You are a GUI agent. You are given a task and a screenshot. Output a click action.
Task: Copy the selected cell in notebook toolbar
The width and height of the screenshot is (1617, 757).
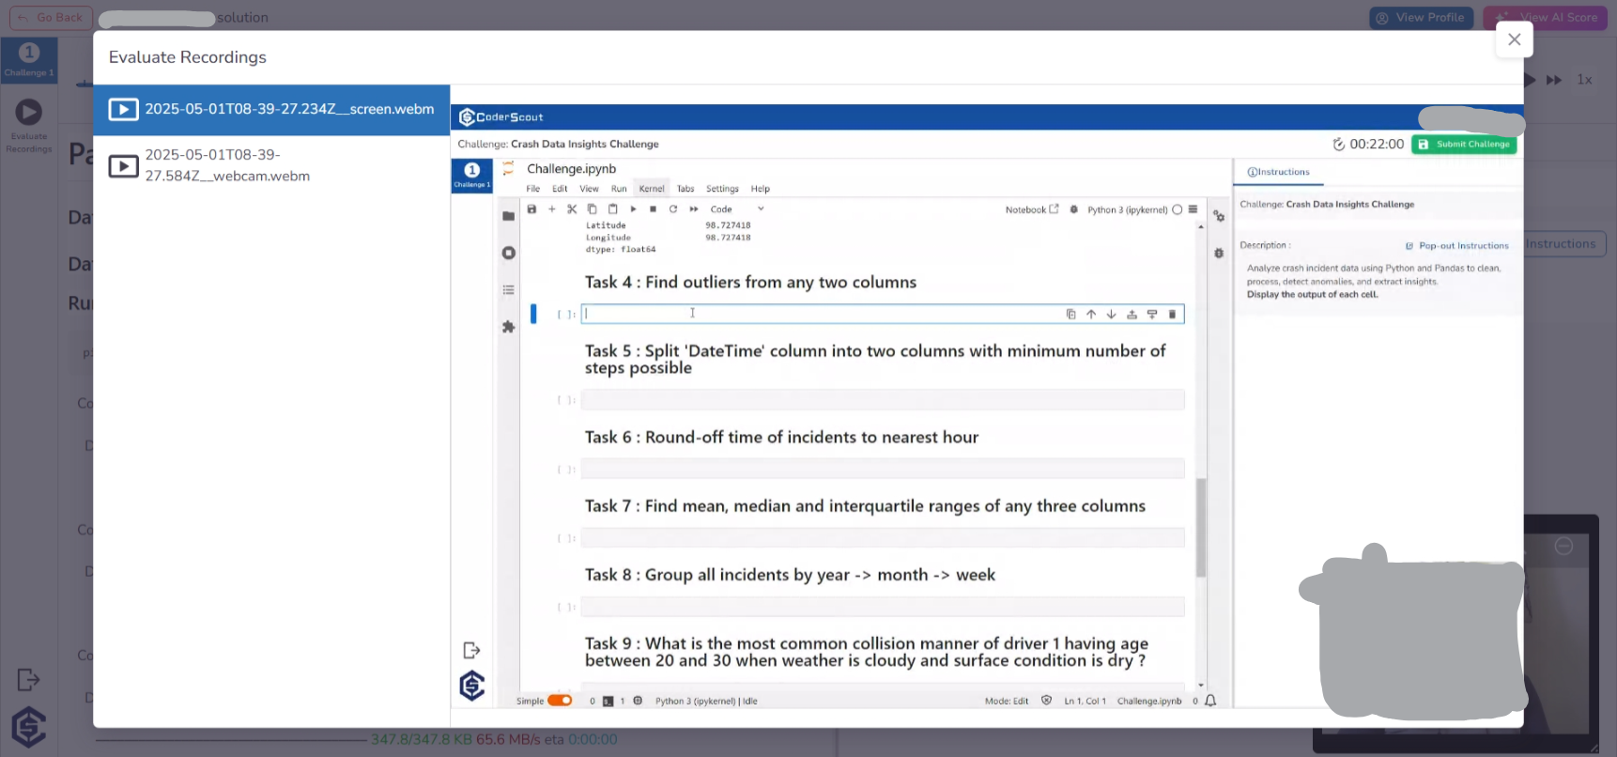[x=592, y=209]
